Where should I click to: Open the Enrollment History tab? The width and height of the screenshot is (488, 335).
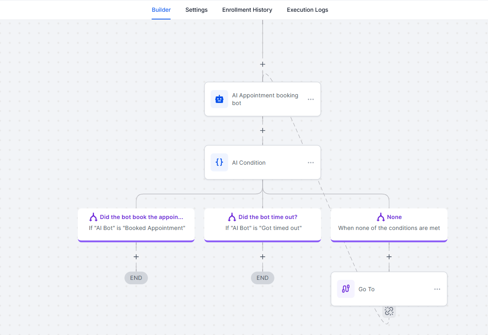pos(247,10)
